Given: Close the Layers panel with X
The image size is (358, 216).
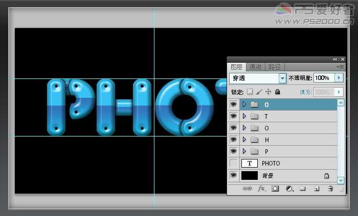Looking at the screenshot, I should pos(342,59).
